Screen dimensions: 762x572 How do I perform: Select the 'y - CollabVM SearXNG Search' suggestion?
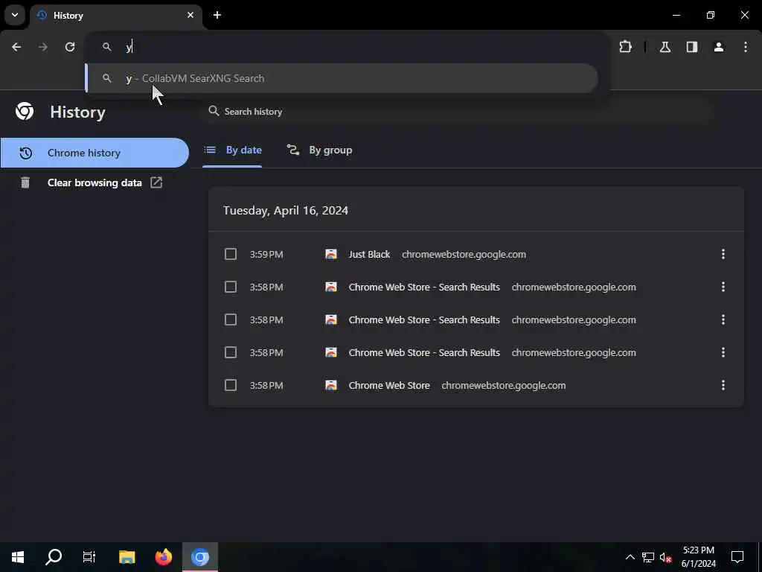coord(341,78)
